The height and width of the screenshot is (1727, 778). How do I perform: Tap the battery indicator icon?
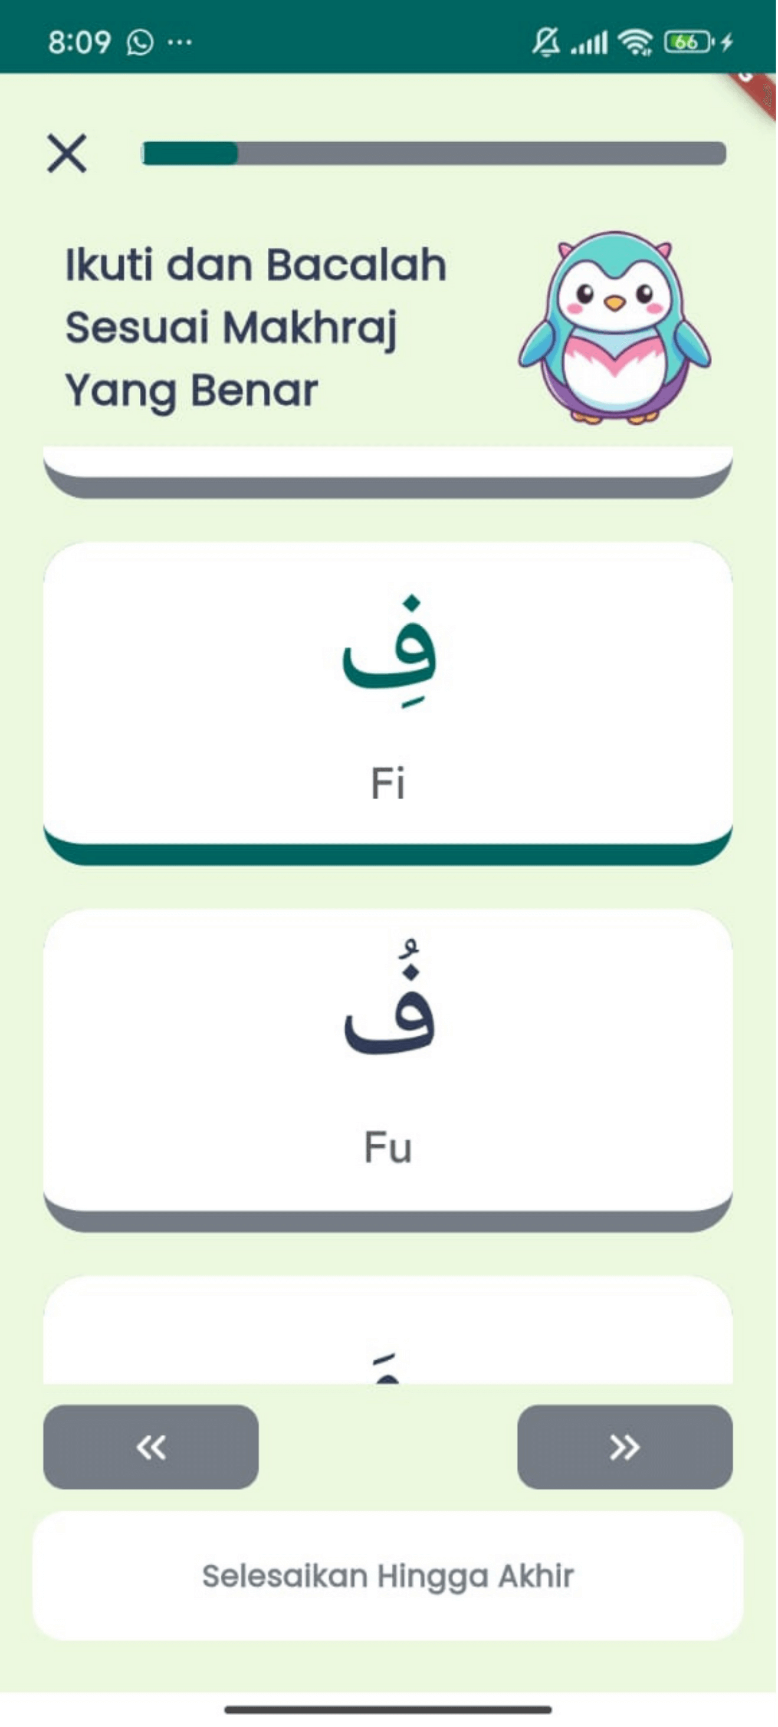[x=690, y=43]
